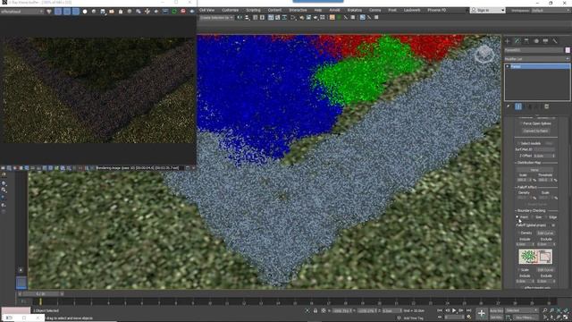Open the Display tab in command panel
The height and width of the screenshot is (322, 572).
[x=545, y=41]
